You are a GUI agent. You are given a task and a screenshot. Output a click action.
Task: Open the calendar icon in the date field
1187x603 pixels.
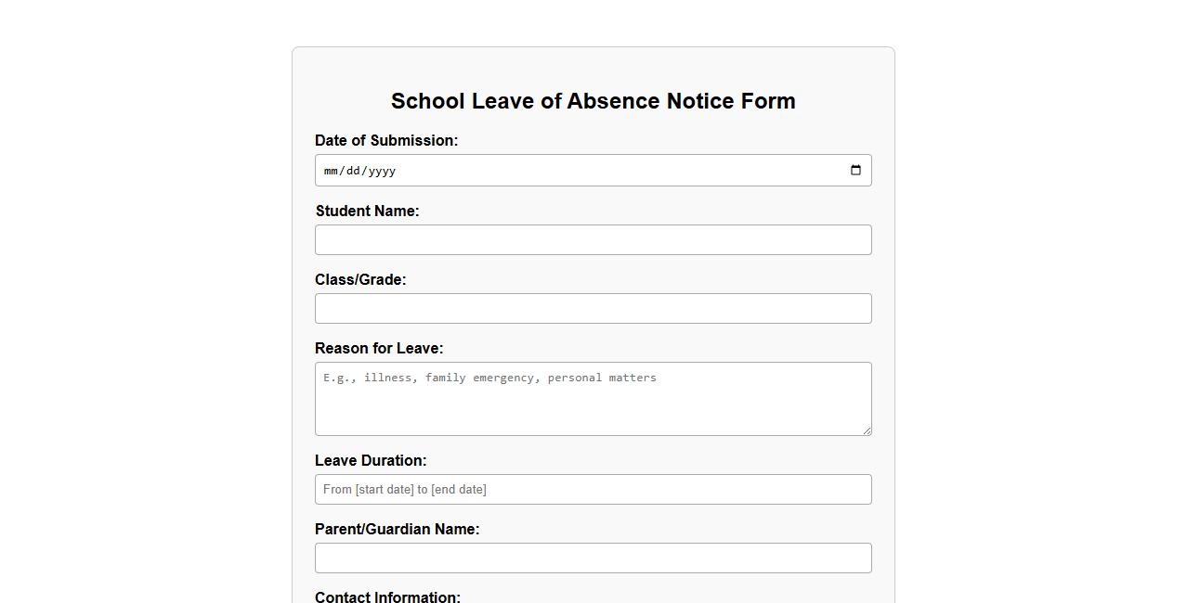[855, 170]
